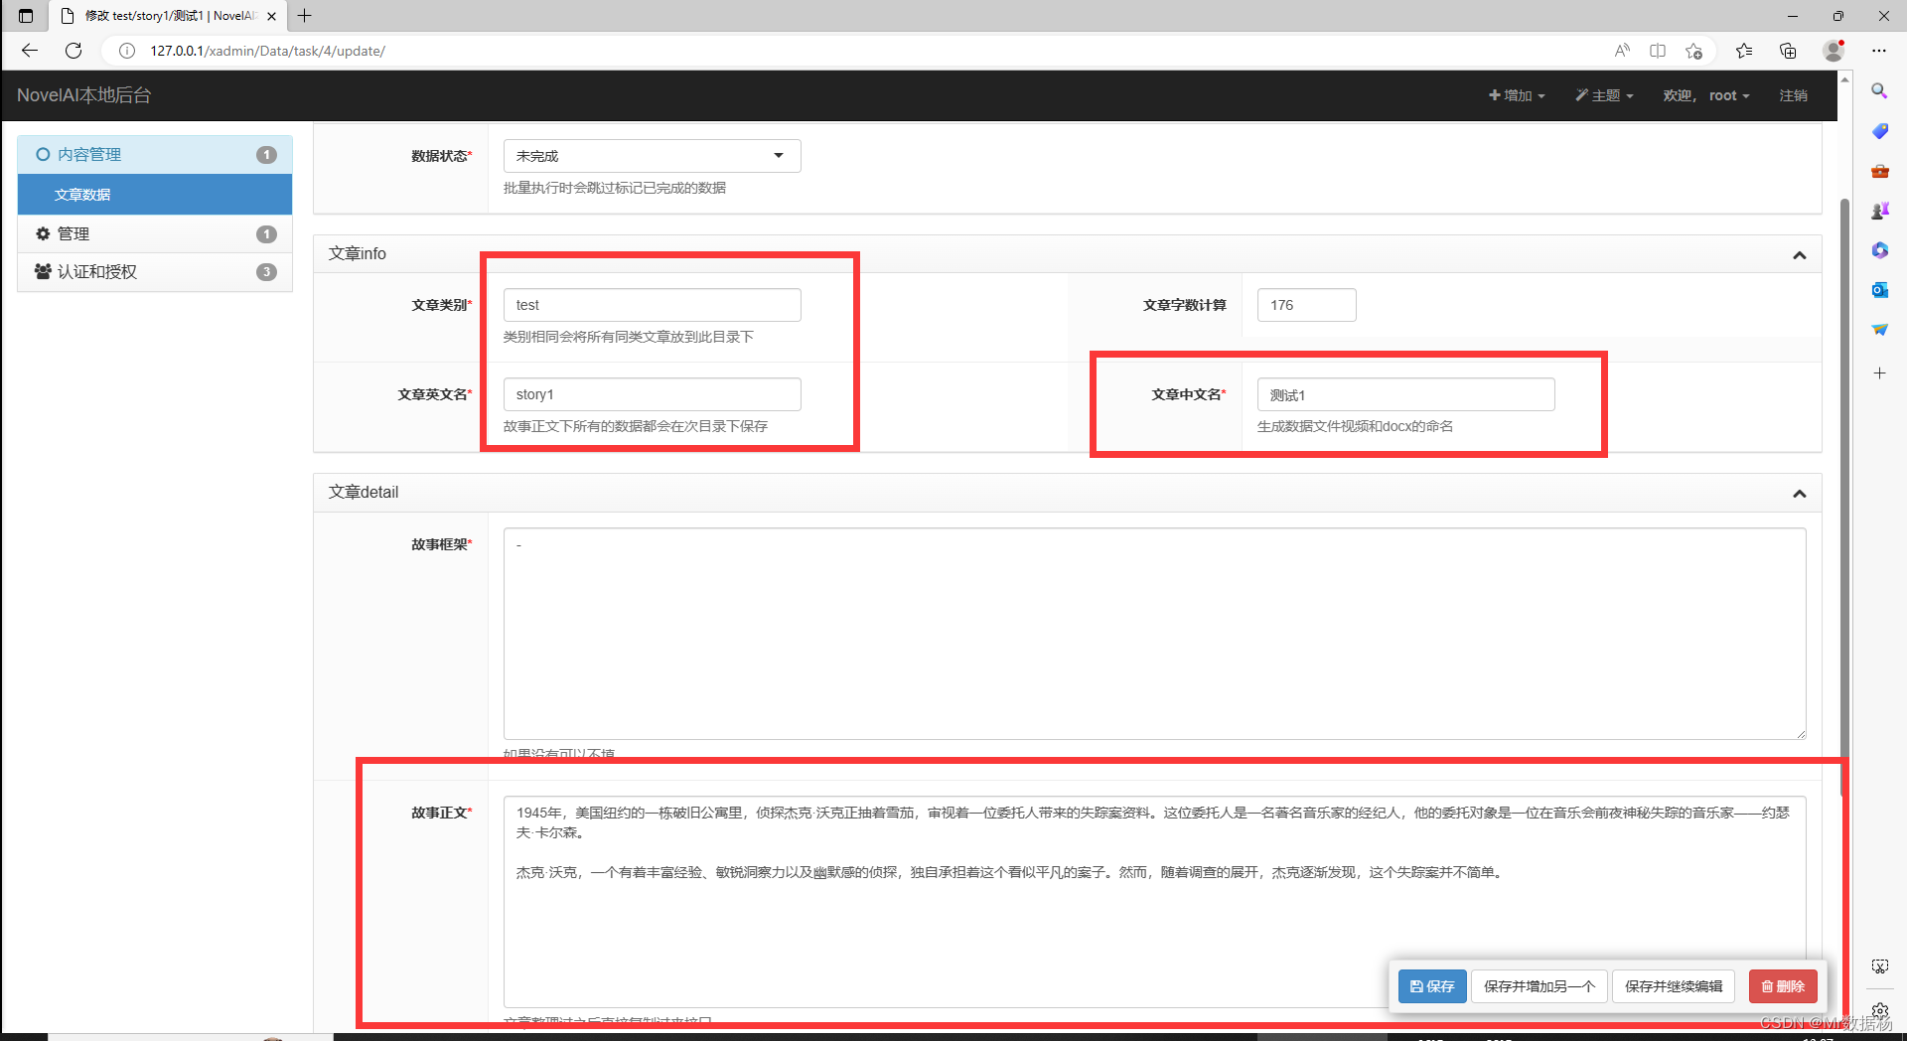The image size is (1907, 1041).
Task: Open browser settings and more menu
Action: 1879,51
